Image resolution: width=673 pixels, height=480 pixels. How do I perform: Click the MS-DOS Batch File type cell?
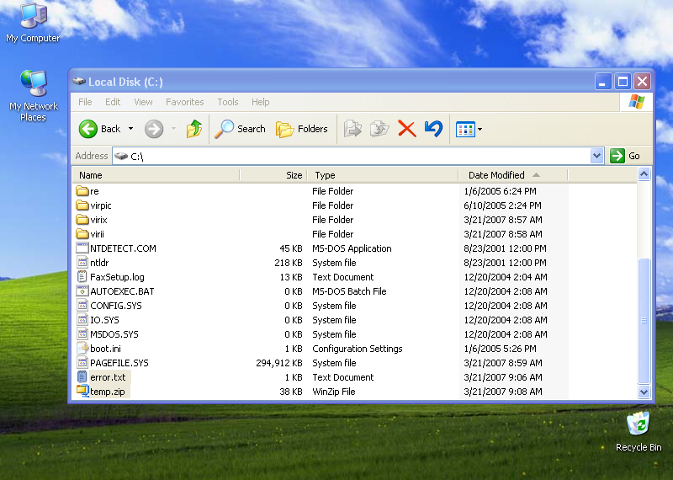[x=349, y=291]
